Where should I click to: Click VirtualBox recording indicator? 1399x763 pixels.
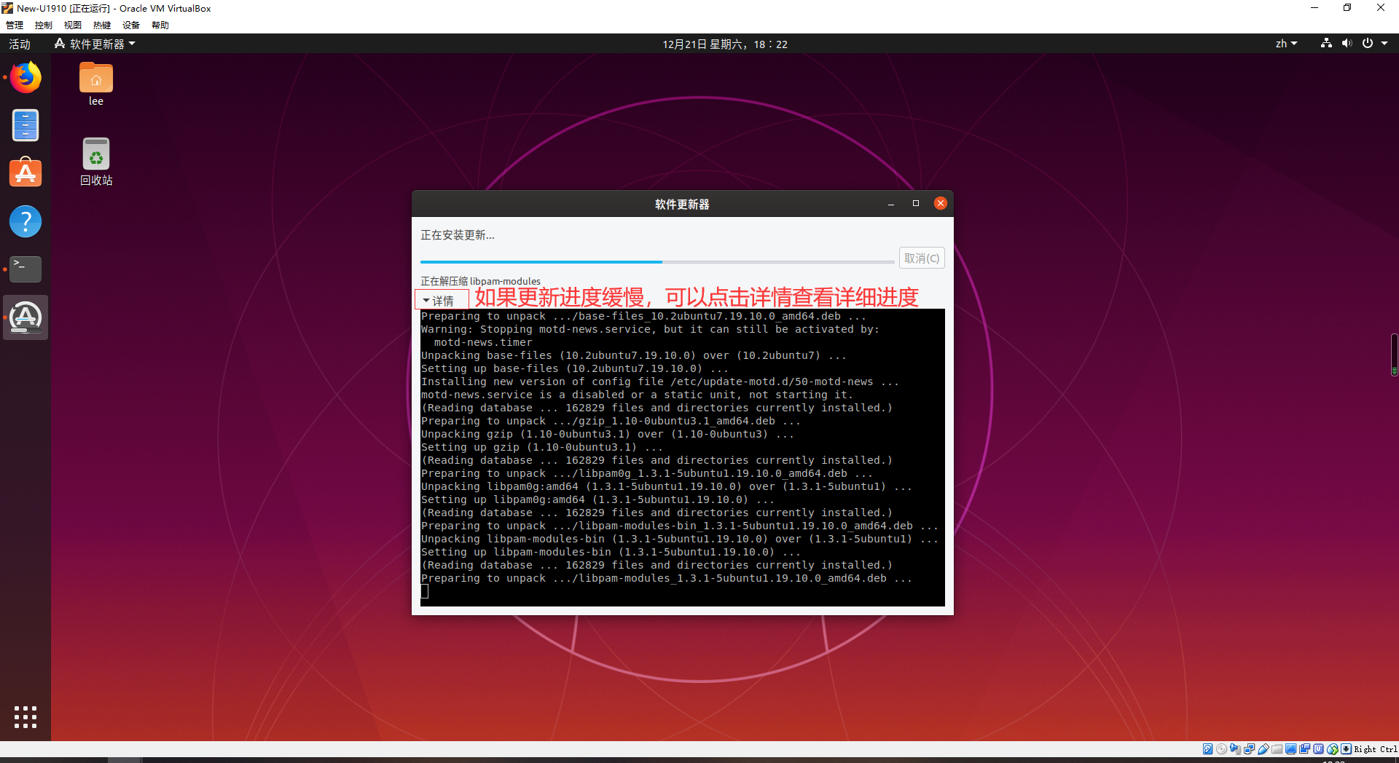point(1304,748)
